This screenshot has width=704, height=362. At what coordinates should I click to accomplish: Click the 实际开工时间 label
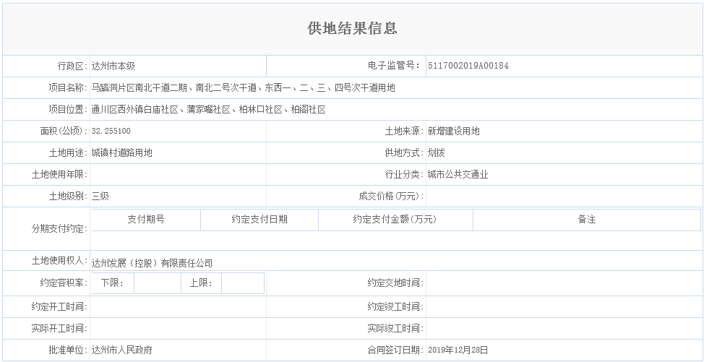pos(60,328)
